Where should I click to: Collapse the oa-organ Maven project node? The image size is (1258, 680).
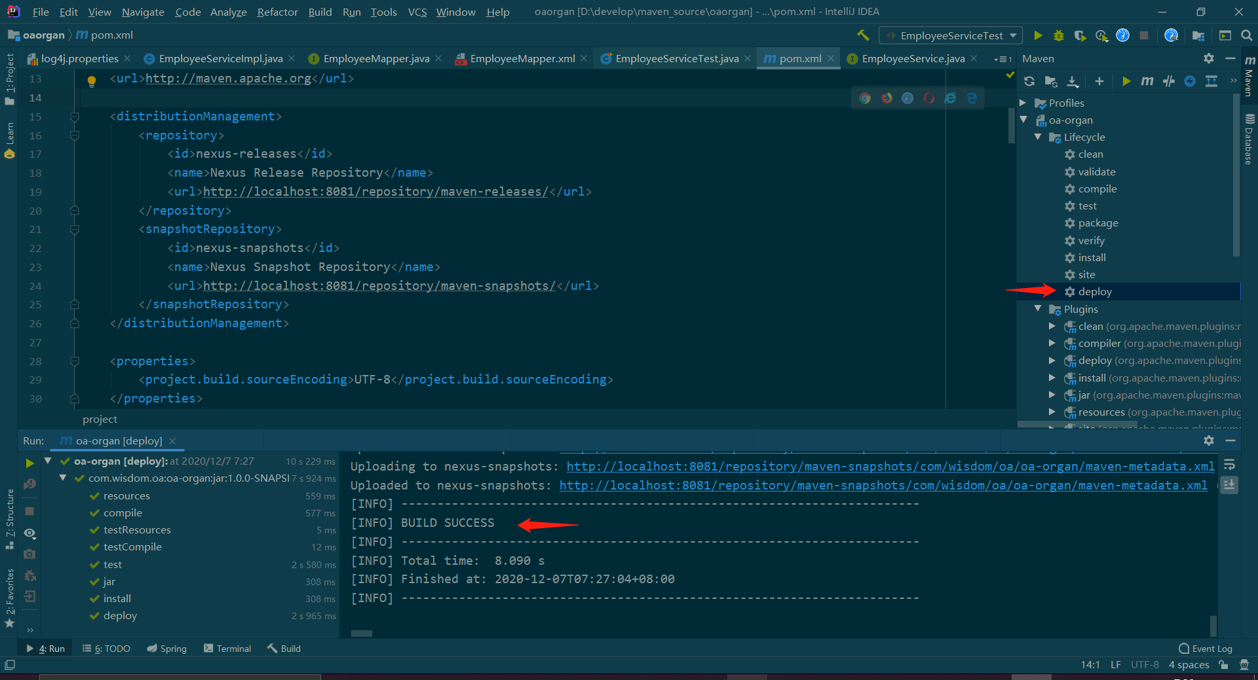(x=1023, y=120)
